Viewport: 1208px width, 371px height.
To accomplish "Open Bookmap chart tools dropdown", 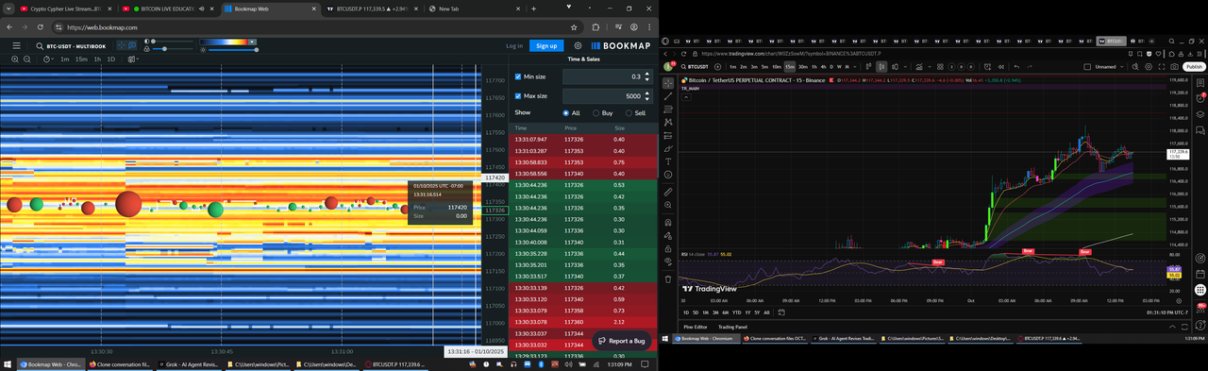I will (x=133, y=59).
